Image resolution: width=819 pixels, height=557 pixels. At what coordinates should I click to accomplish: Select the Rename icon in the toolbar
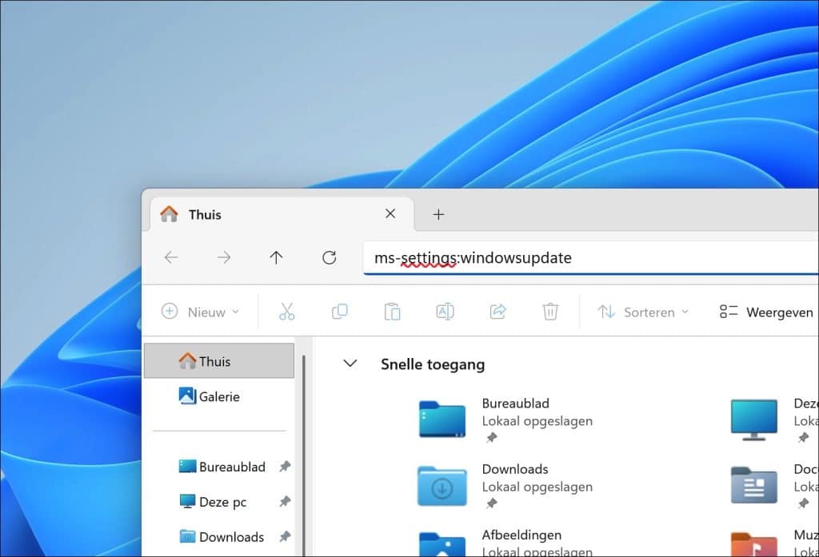pos(445,312)
